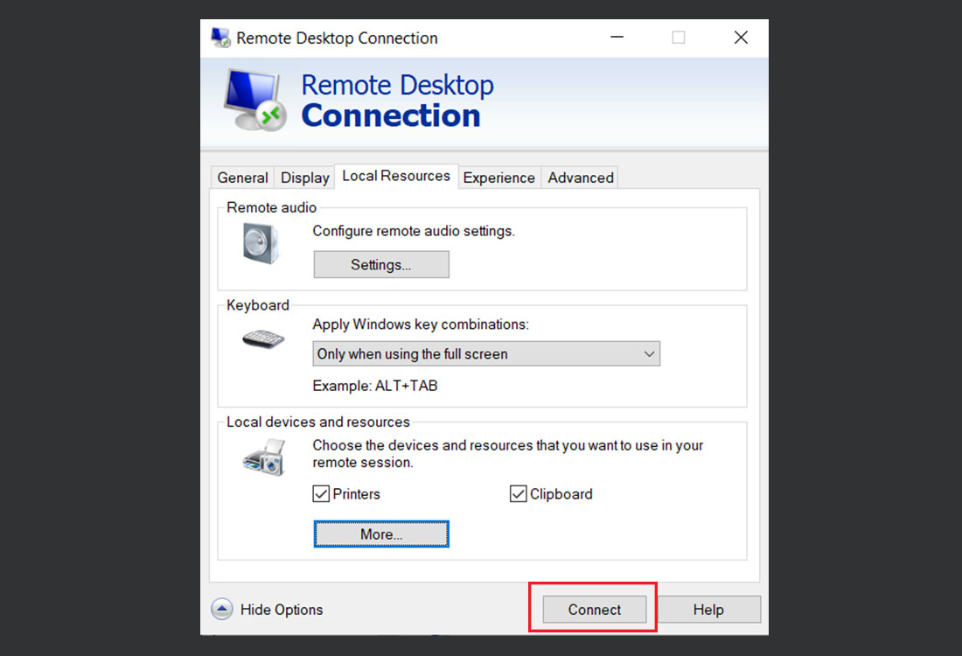The height and width of the screenshot is (656, 962).
Task: Minimize the Remote Desktop Connection window
Action: (x=617, y=38)
